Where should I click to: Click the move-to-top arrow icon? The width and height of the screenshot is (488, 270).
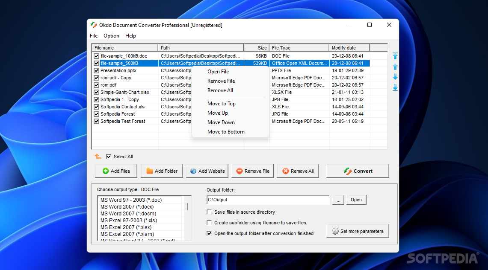coord(395,56)
